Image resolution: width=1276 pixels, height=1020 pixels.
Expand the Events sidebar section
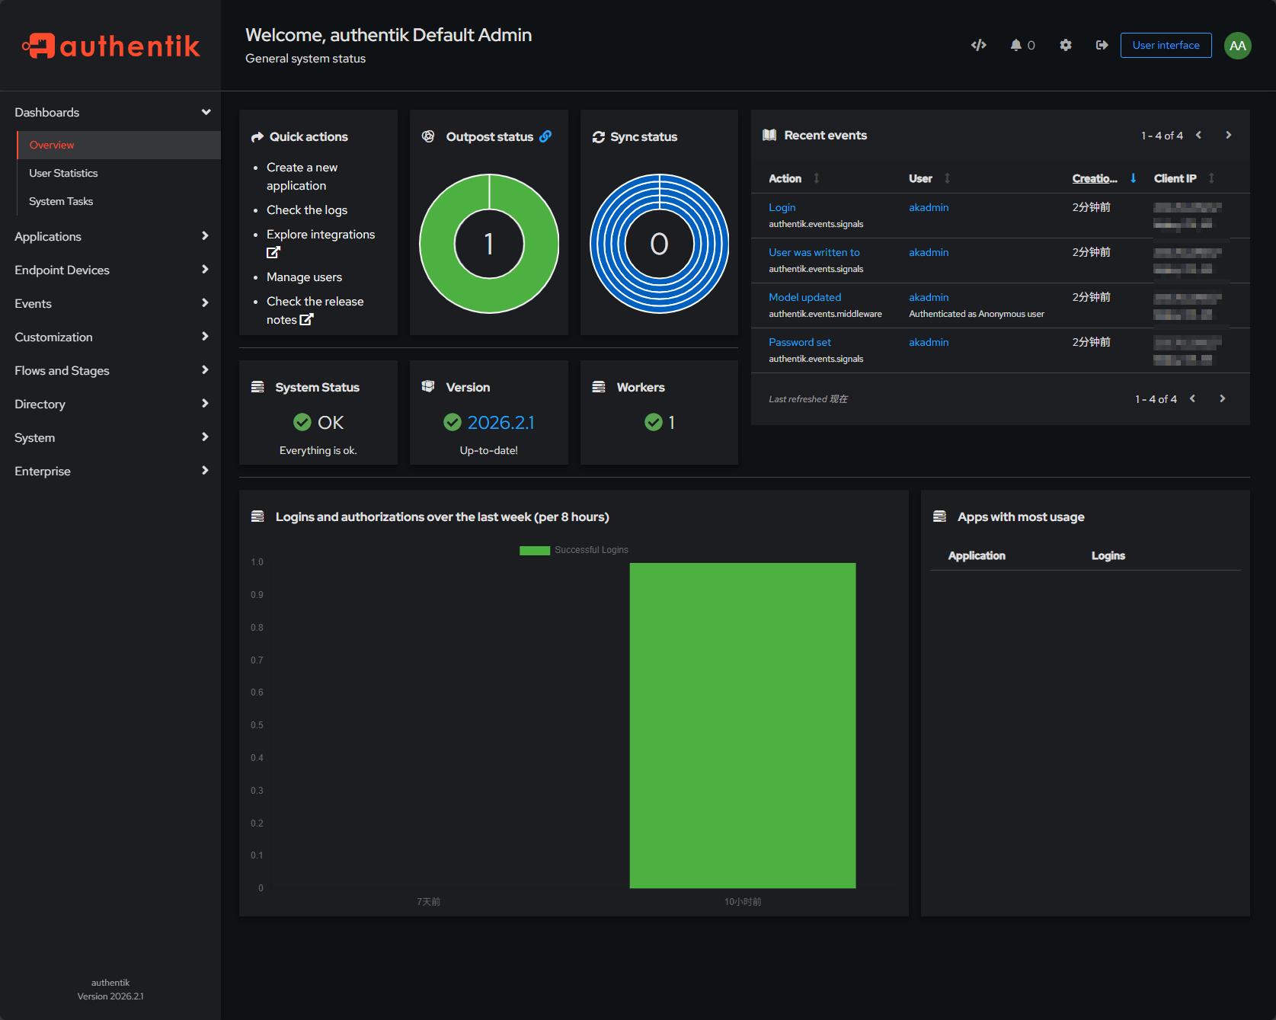110,303
